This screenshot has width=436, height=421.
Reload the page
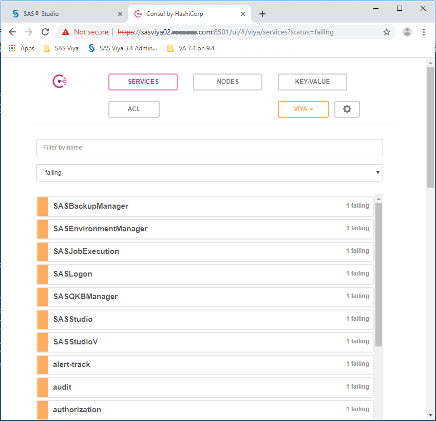(45, 32)
